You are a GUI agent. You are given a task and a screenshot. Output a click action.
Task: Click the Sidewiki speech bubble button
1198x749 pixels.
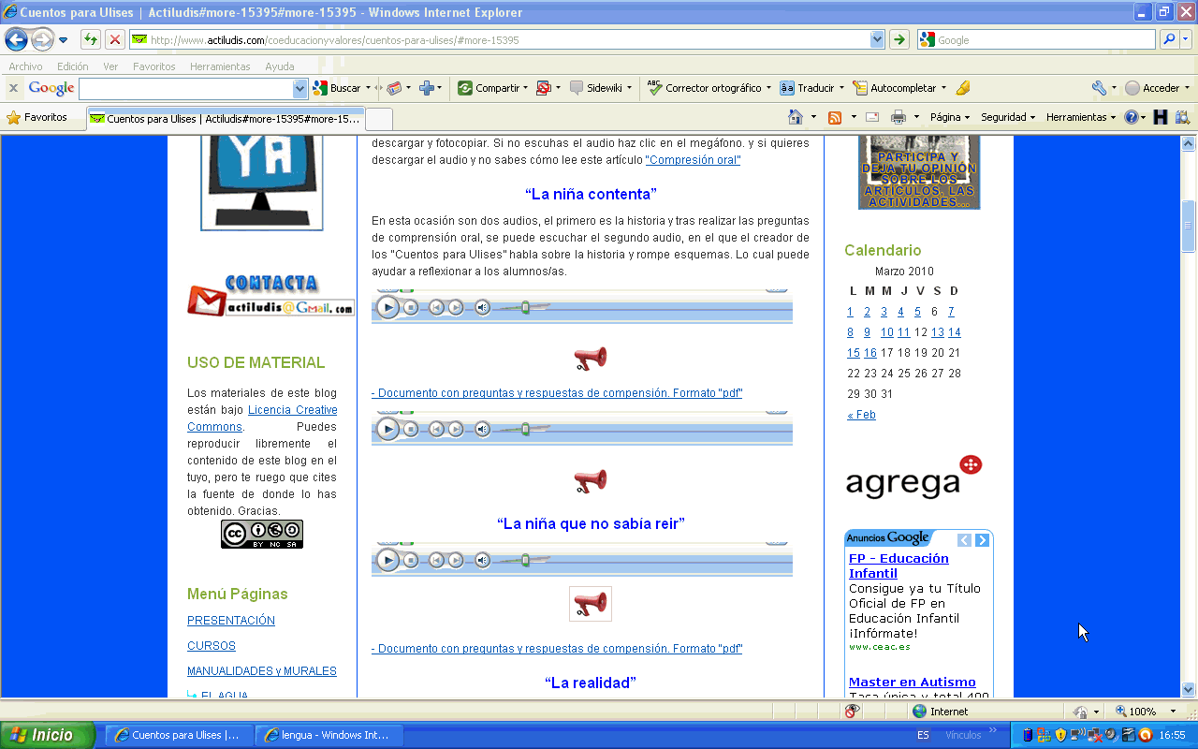tap(596, 88)
